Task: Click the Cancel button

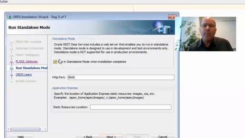Action: tap(163, 136)
